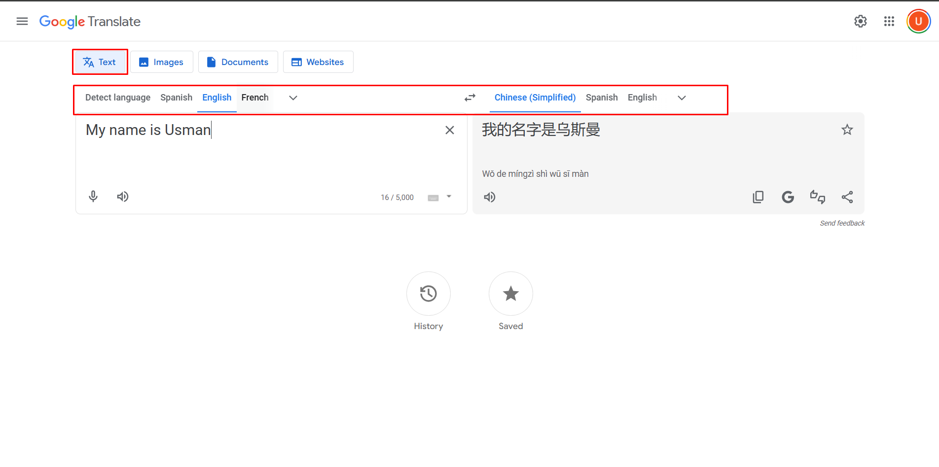Share the translation
This screenshot has height=467, width=939.
tap(847, 197)
